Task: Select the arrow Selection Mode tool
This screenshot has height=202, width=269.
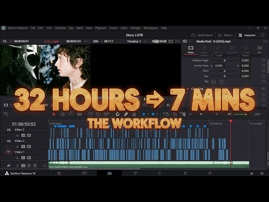Action: (54, 114)
